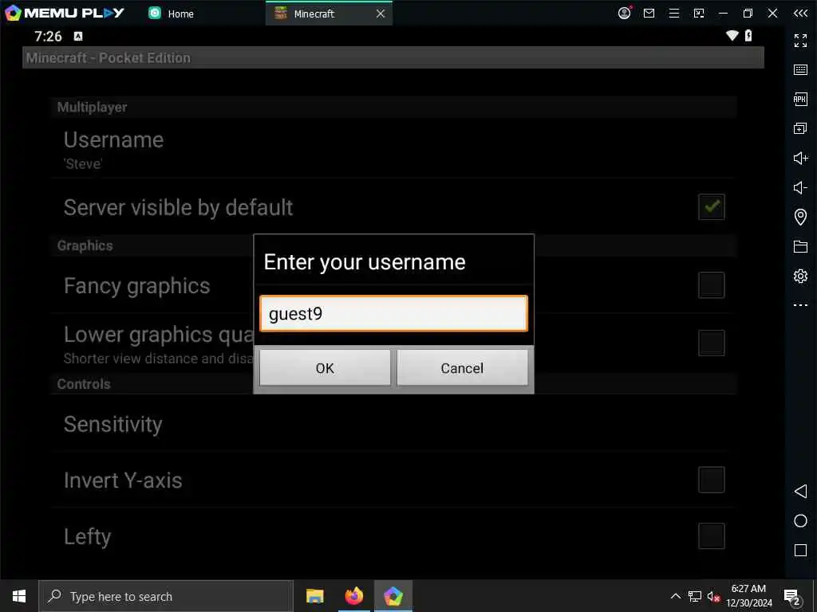
Task: Click the Android Wi-Fi status icon
Action: pyautogui.click(x=732, y=35)
